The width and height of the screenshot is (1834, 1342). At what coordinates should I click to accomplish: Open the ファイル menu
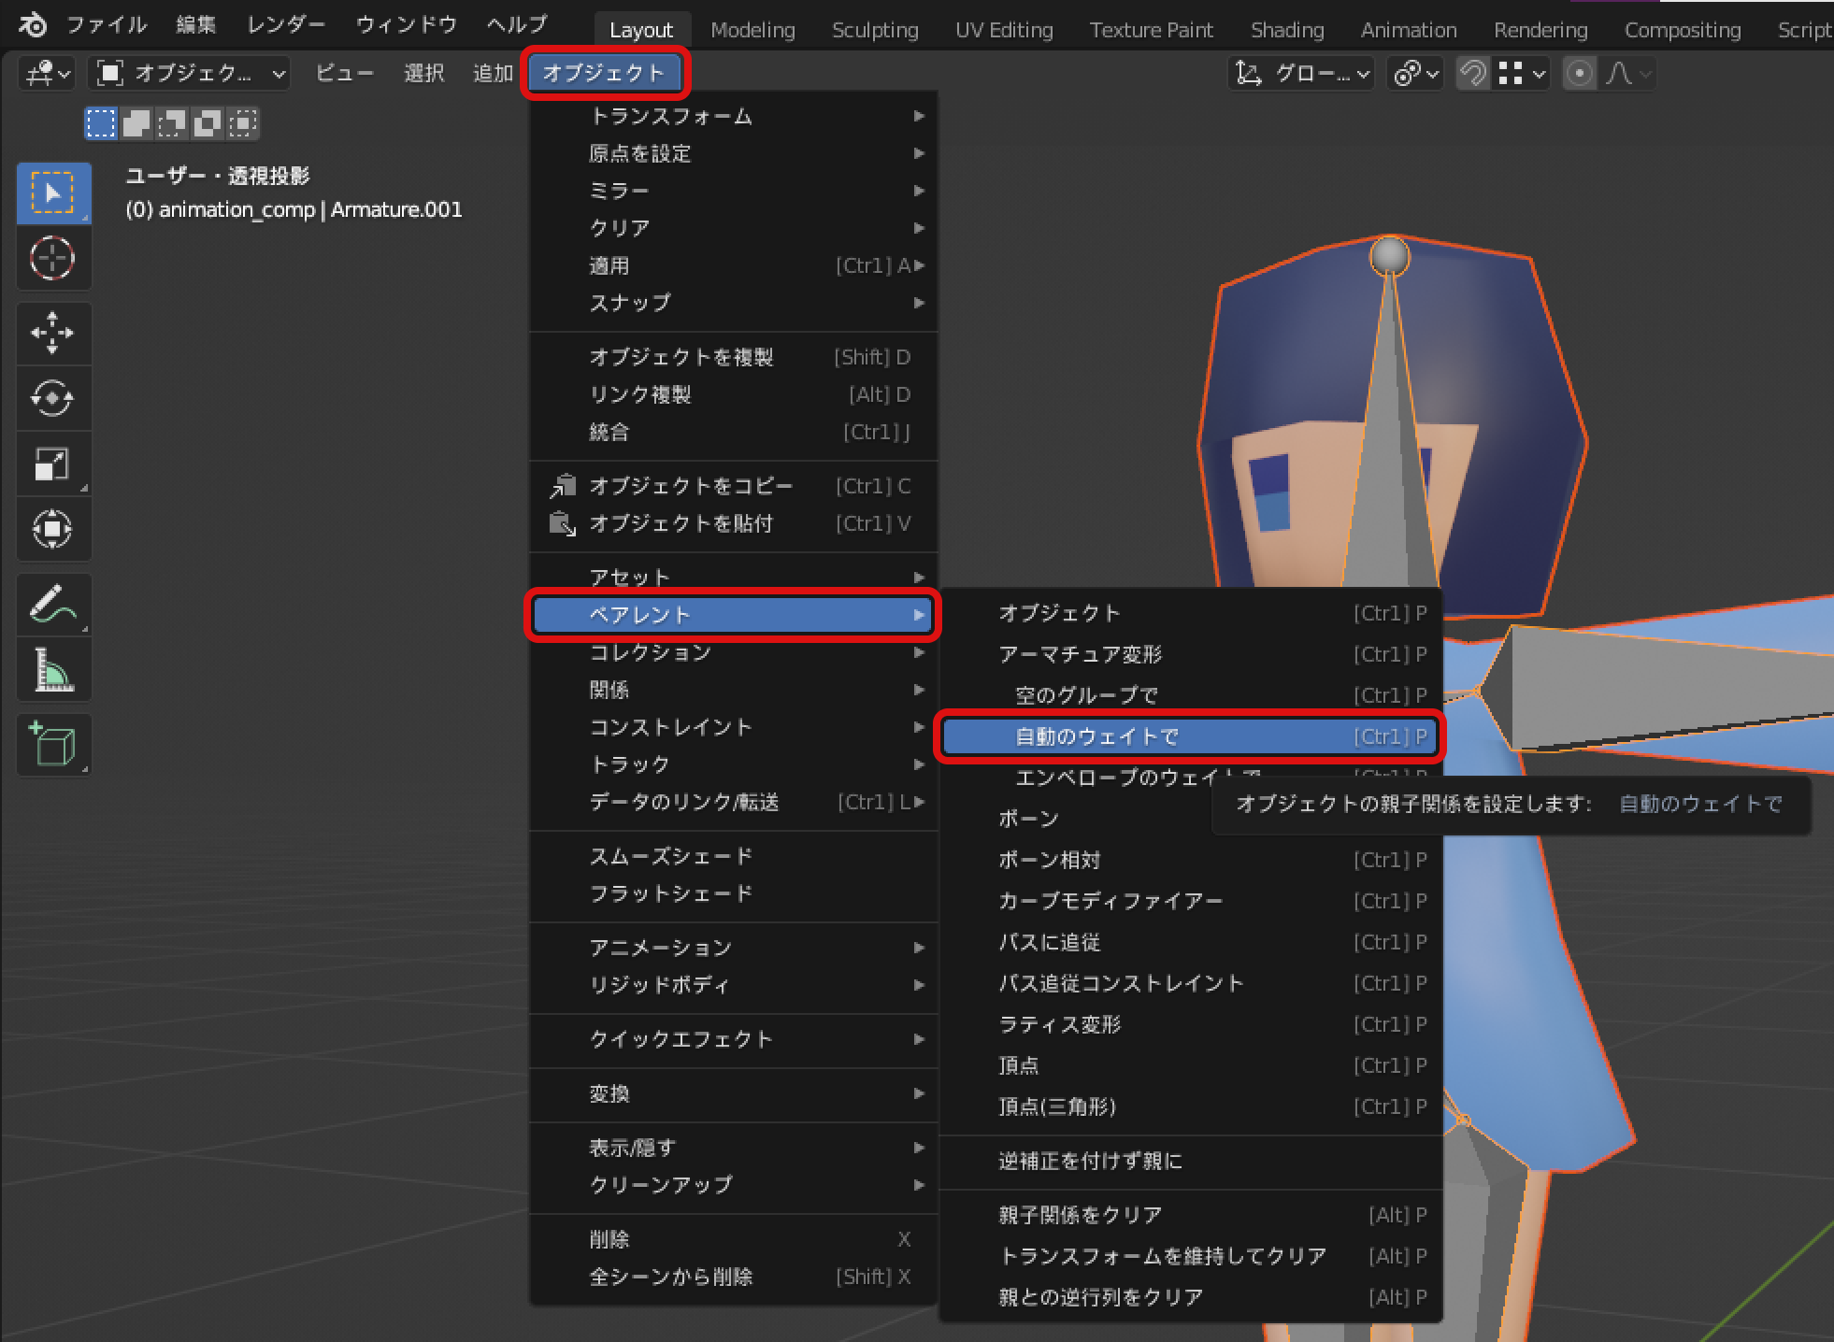coord(107,24)
